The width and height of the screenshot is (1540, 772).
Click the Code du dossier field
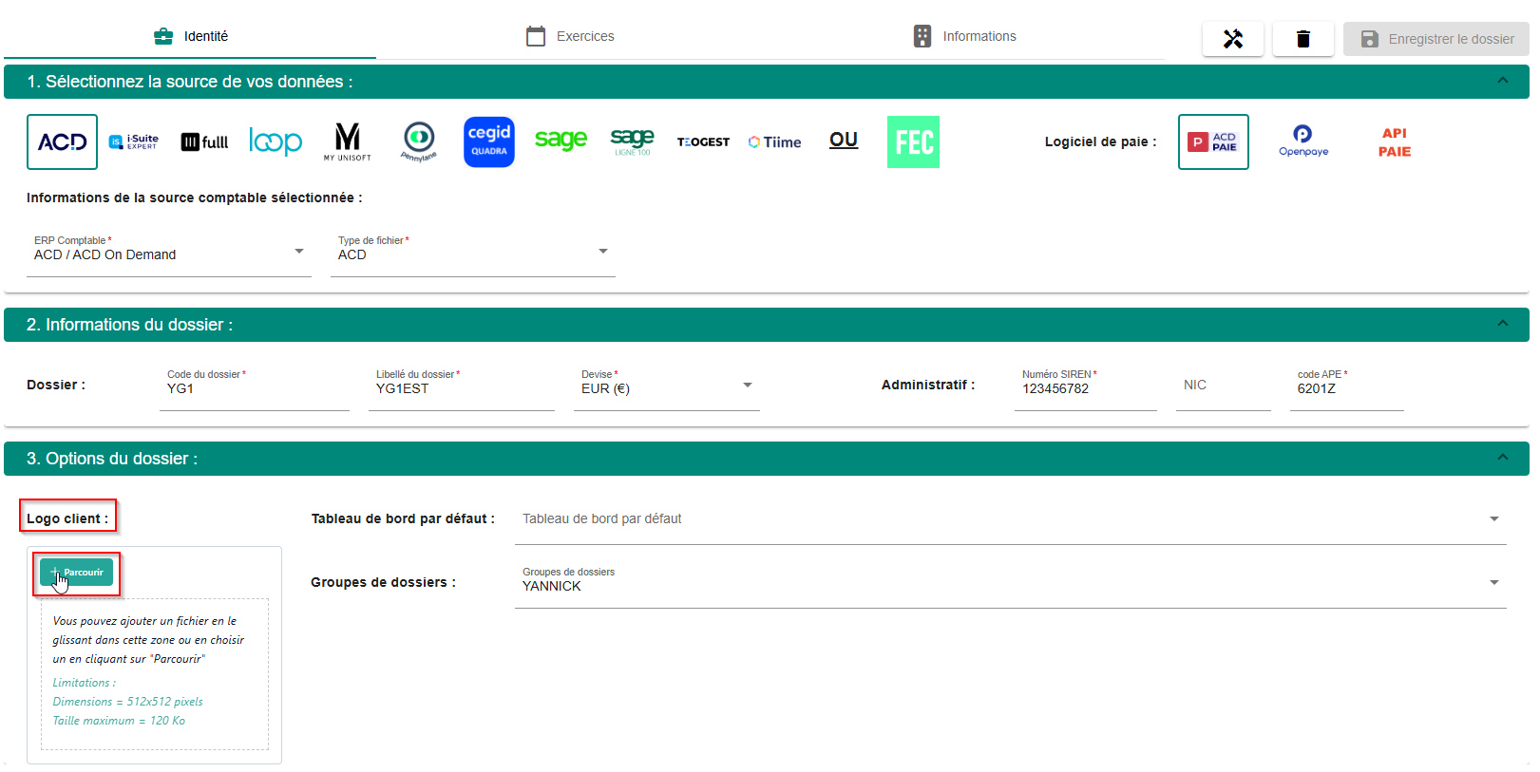click(255, 386)
